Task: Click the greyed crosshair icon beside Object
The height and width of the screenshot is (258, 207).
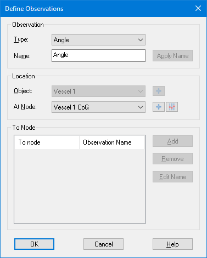Action: (x=159, y=91)
